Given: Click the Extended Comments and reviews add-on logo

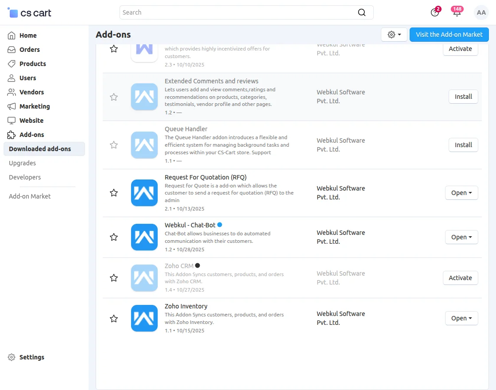Looking at the screenshot, I should [144, 97].
